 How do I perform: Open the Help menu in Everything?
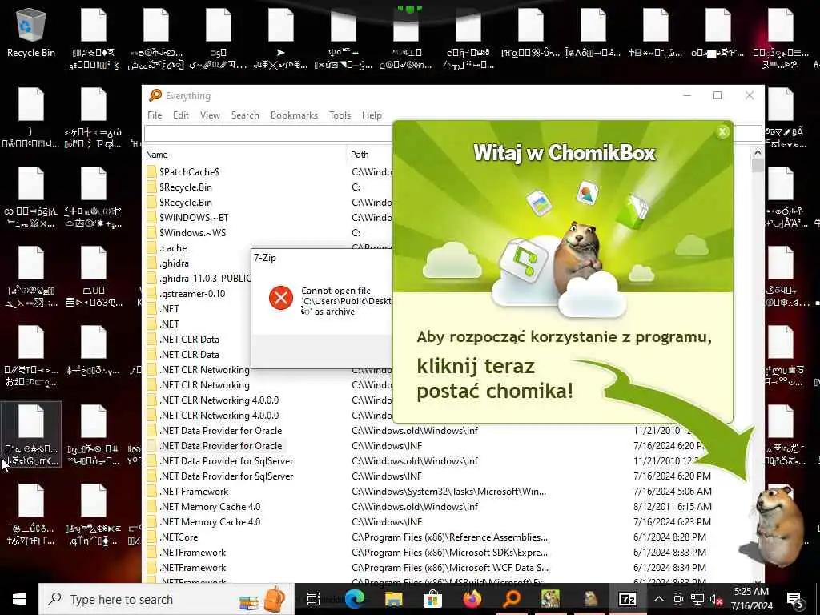[x=372, y=115]
